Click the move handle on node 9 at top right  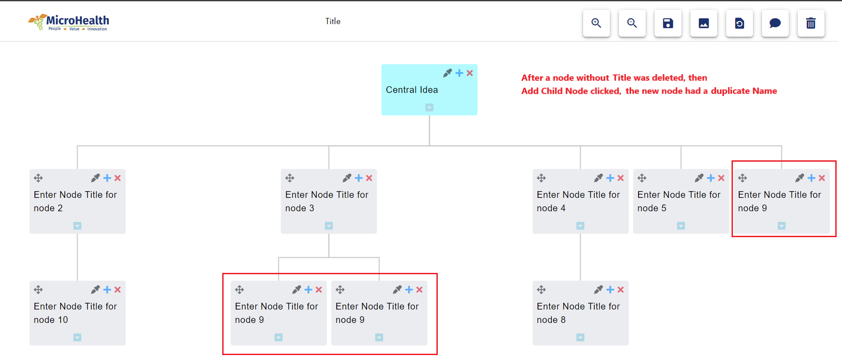point(744,178)
